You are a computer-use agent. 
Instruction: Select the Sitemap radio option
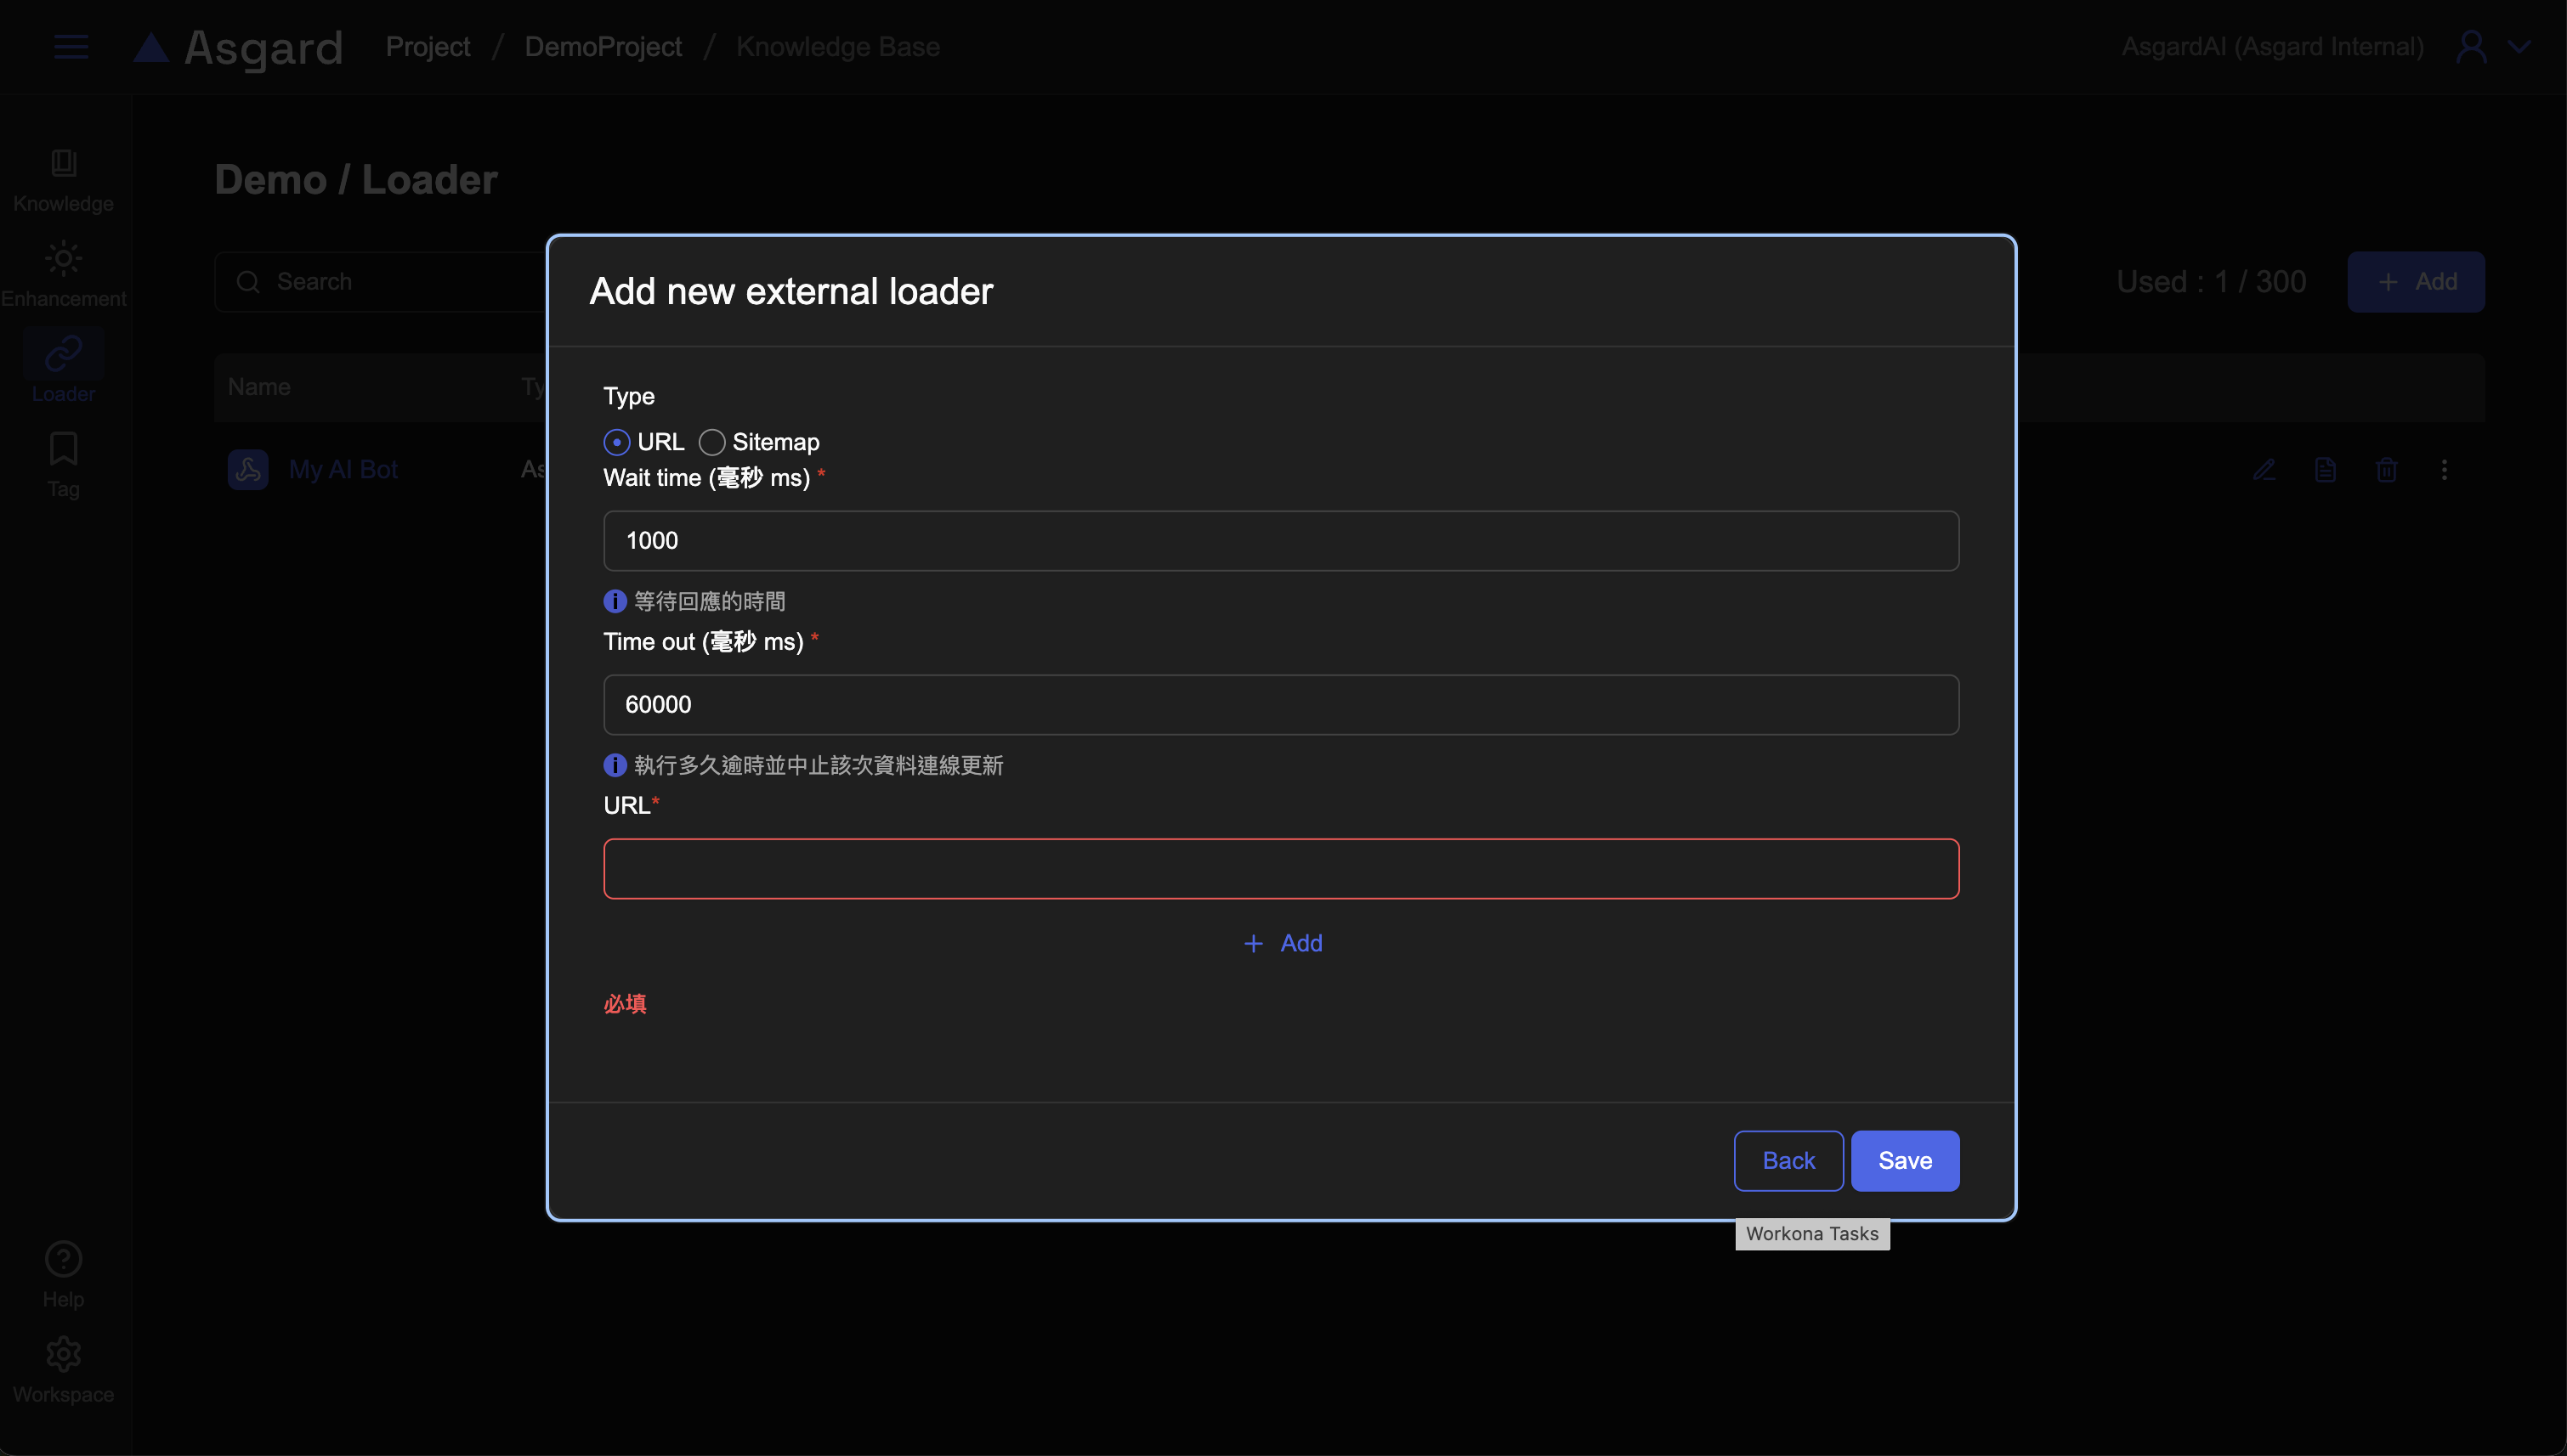712,442
